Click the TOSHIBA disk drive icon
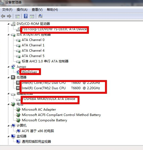The height and width of the screenshot is (150, 143). pyautogui.click(x=18, y=100)
